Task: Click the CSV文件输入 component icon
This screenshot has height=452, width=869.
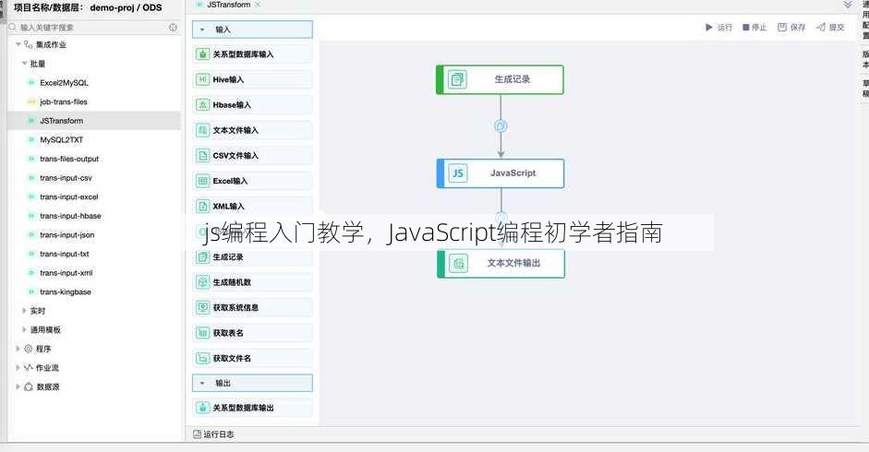Action: click(x=203, y=156)
